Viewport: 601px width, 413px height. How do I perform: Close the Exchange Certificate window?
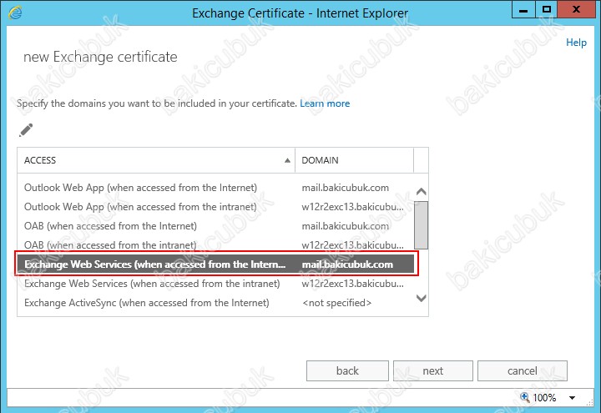576,10
